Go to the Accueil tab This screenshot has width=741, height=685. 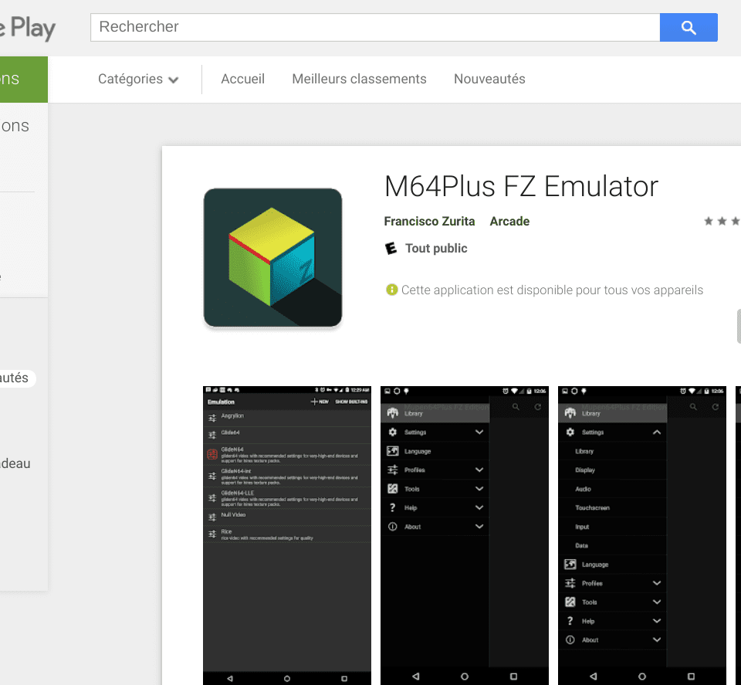(x=243, y=79)
